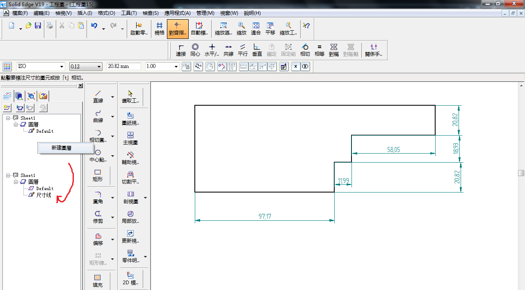Choose the 平移 pan tool
Screen dimensions: 525x290
coord(270,29)
